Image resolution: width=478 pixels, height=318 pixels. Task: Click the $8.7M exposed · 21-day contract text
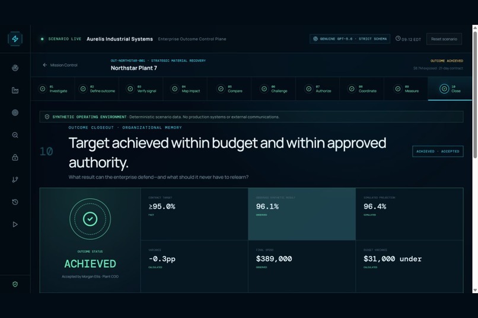tap(438, 68)
